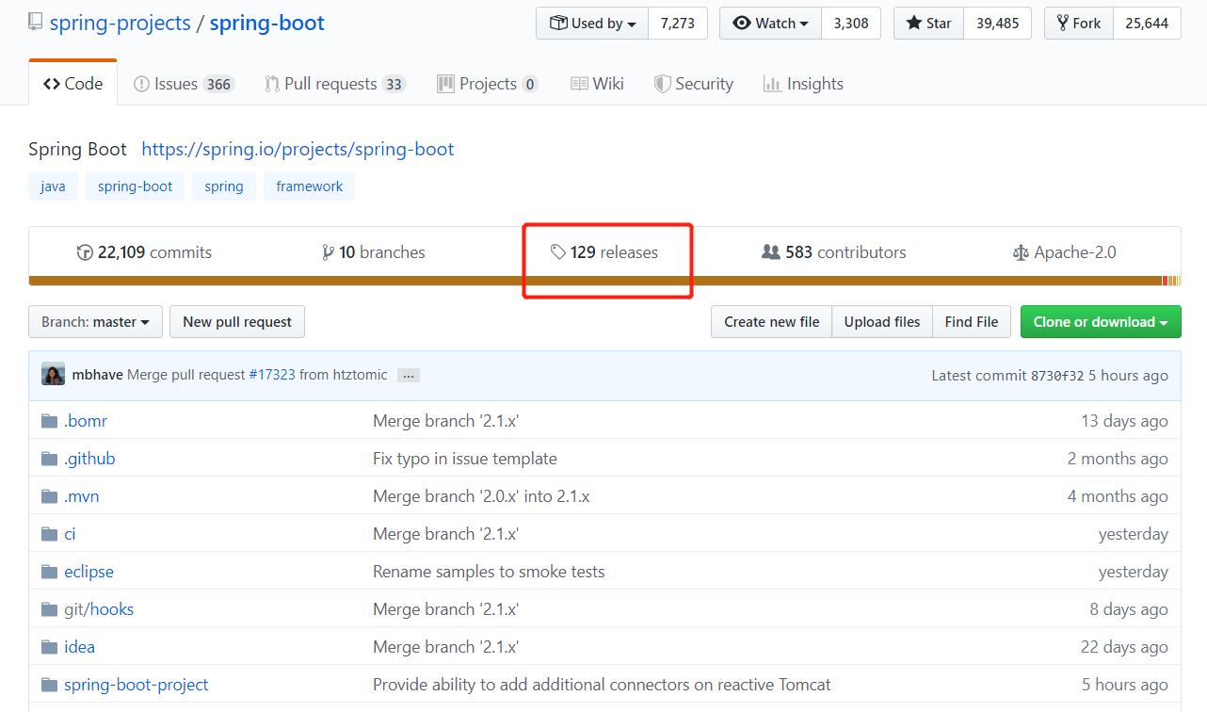Click the .github folder icon
Viewport: 1207px width, 712px height.
tap(49, 459)
